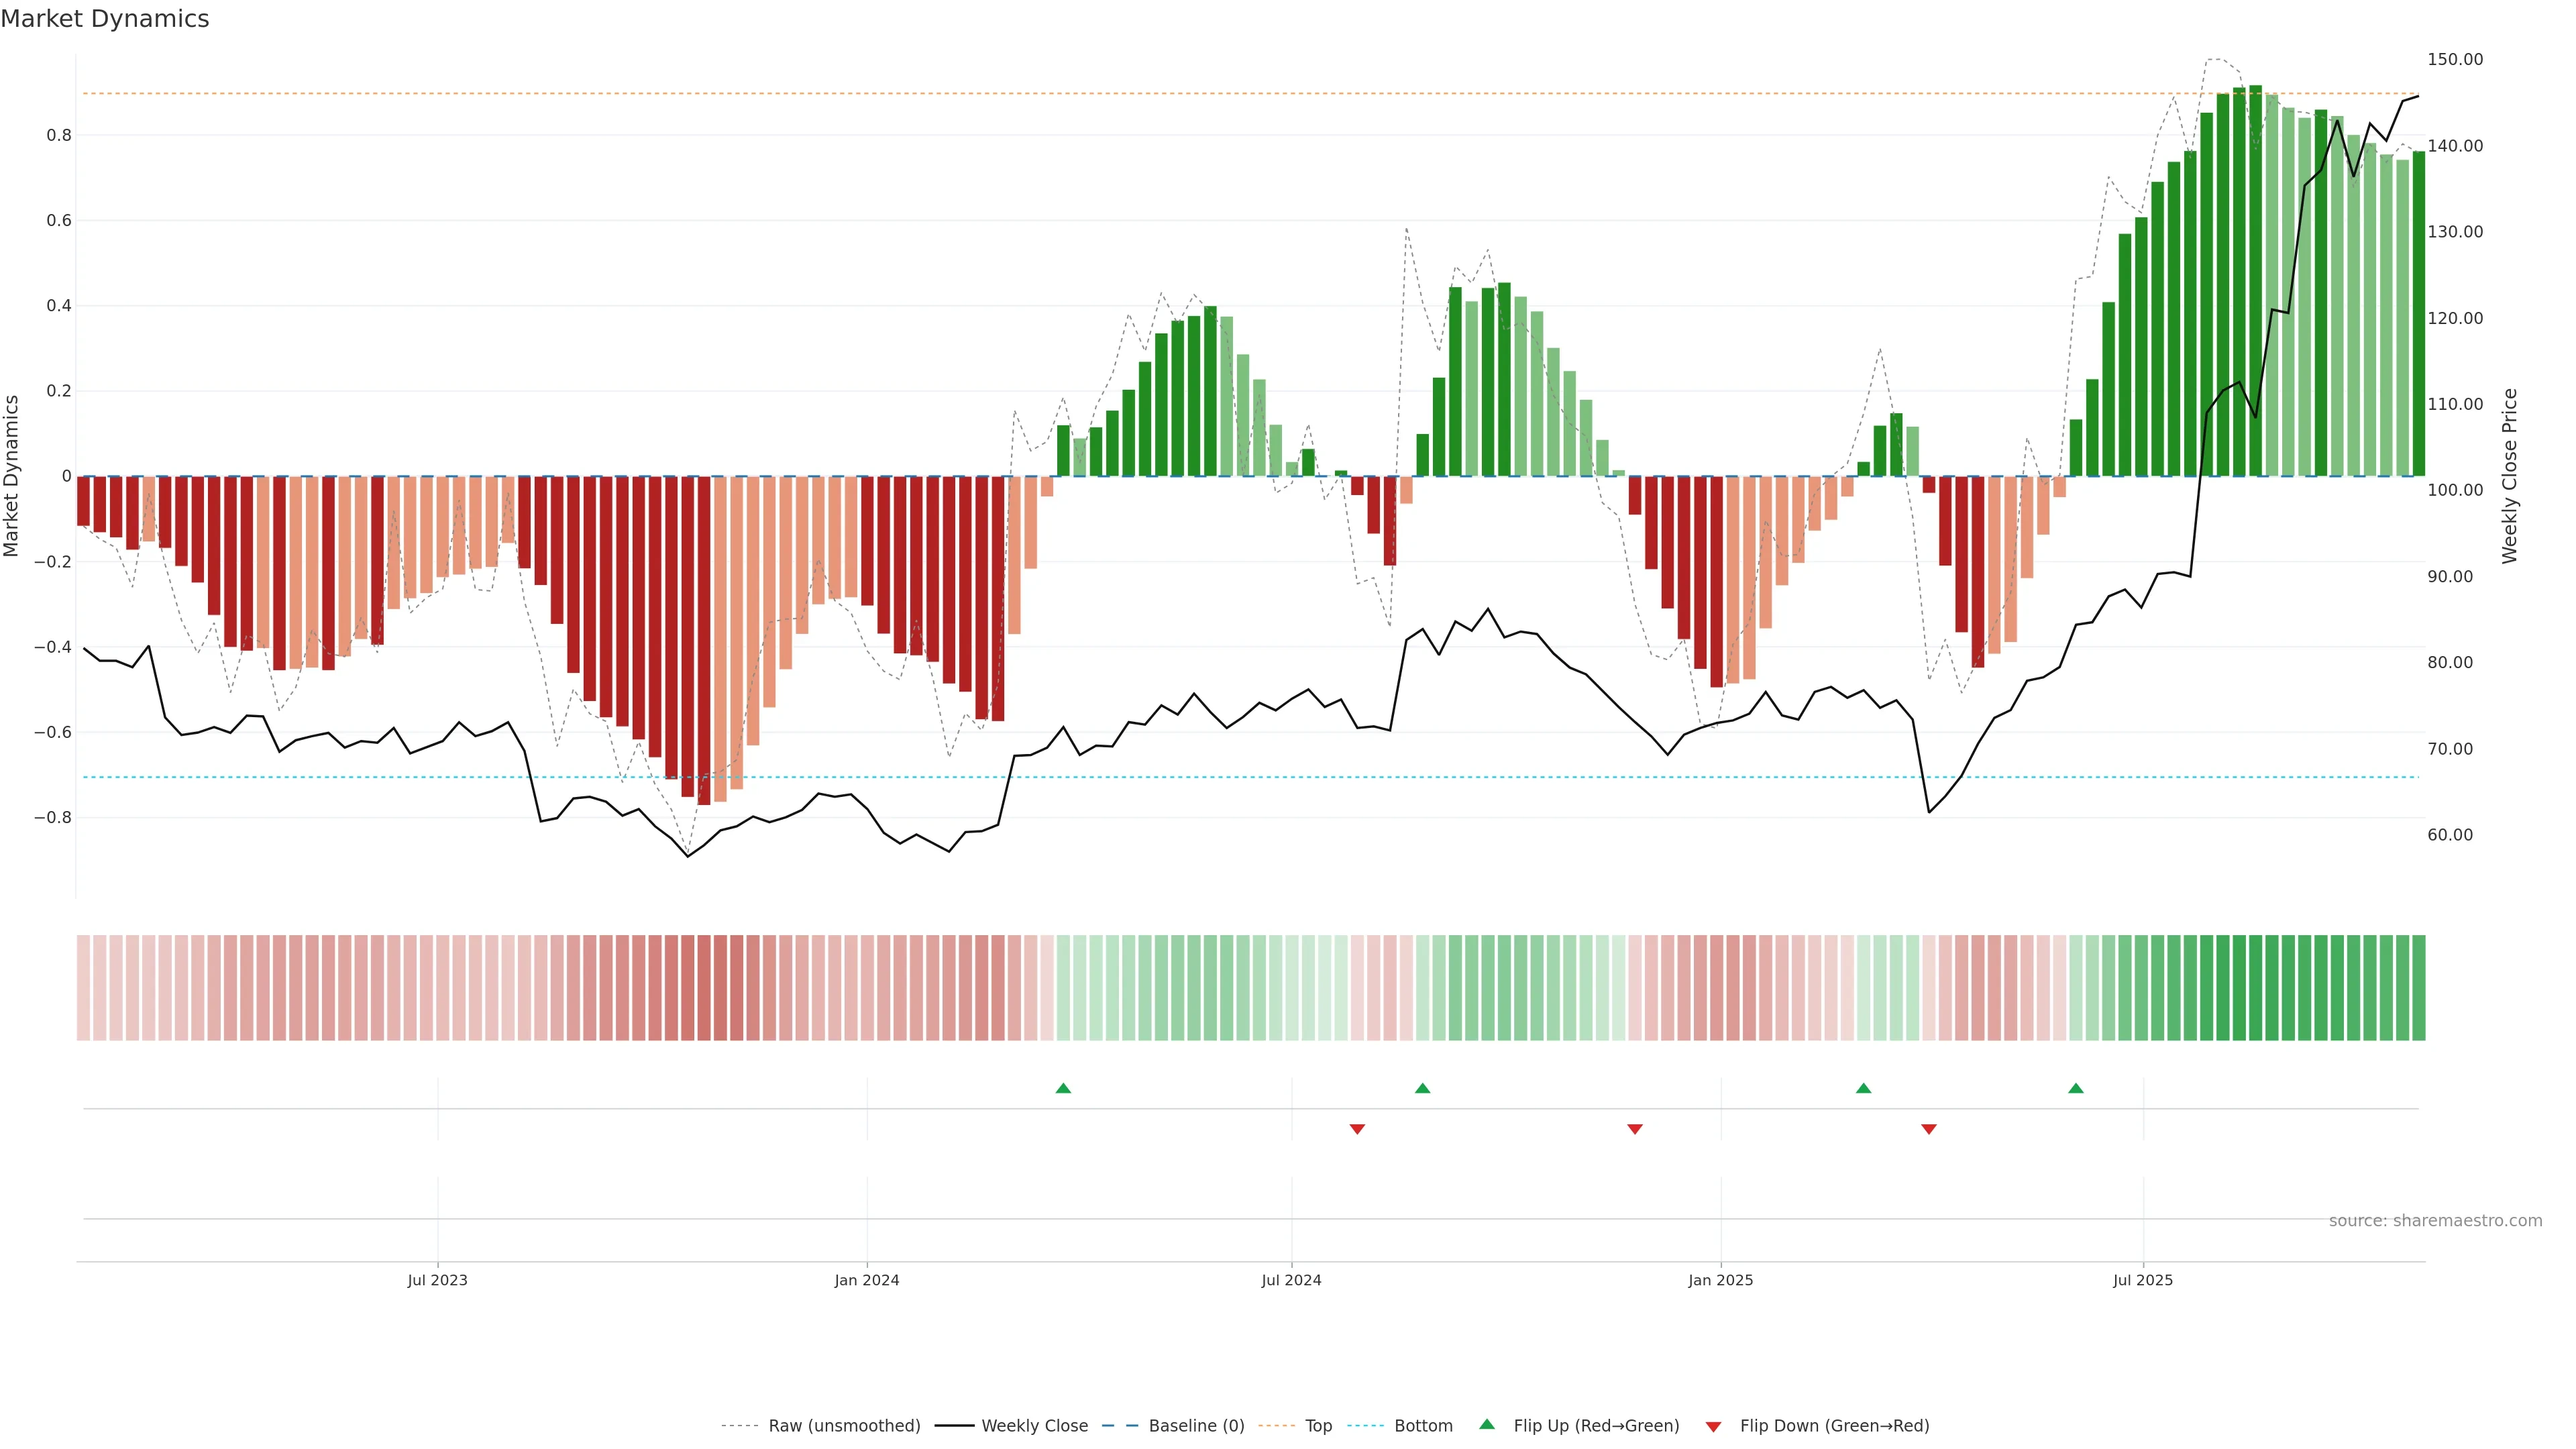The image size is (2576, 1449).
Task: Click the earliest green flip-up marker near April 2024
Action: click(1063, 1088)
